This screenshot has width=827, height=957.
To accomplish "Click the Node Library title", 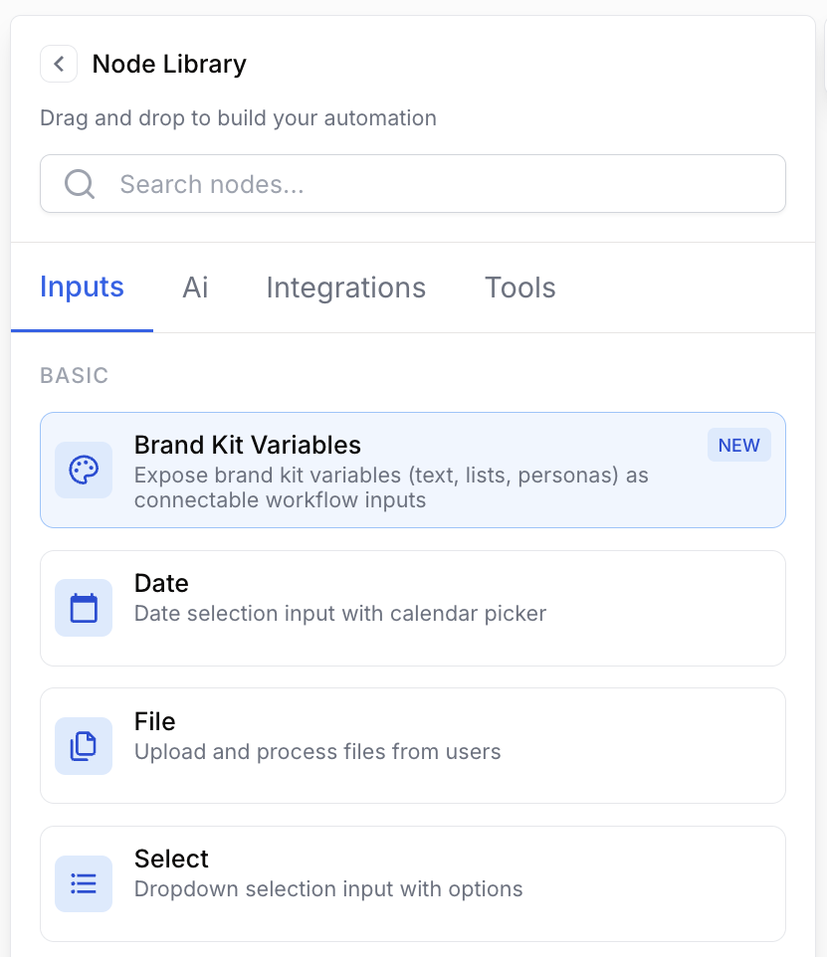I will (x=169, y=64).
